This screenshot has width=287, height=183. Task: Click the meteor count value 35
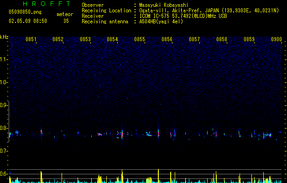[66, 21]
